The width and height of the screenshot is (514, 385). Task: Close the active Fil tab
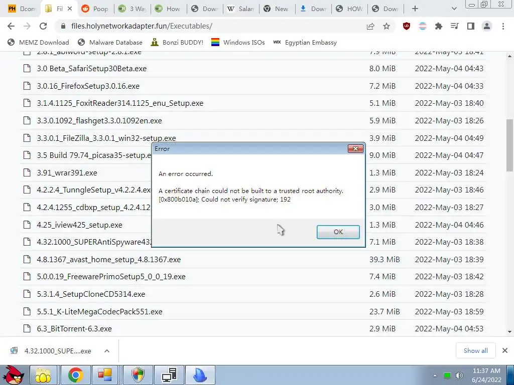[x=70, y=9]
